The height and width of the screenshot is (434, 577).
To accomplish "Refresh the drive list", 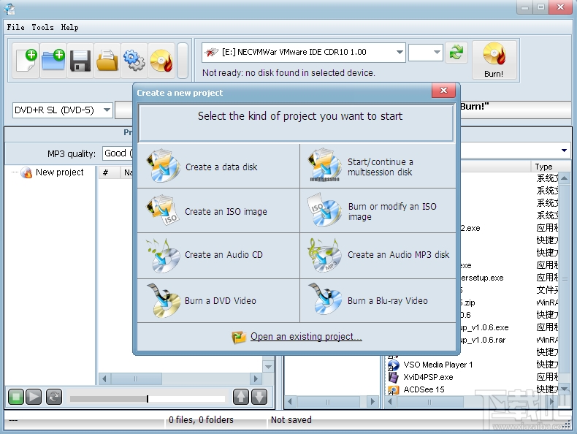I will pos(456,53).
